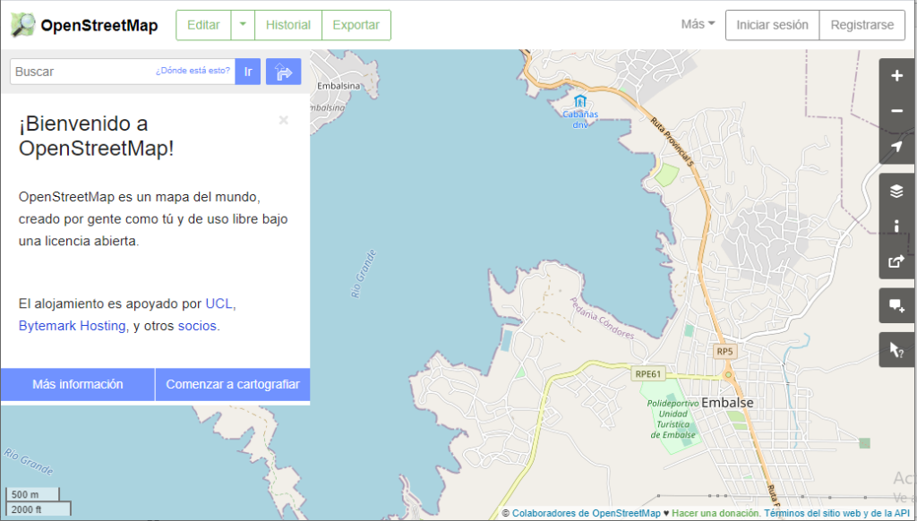Click the Pedanía Cóndores map label

tap(602, 319)
